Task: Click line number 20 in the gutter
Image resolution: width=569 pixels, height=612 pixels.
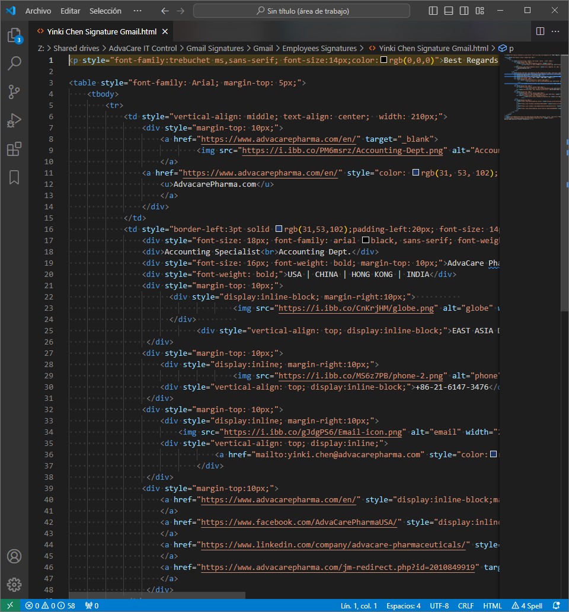Action: [x=49, y=275]
